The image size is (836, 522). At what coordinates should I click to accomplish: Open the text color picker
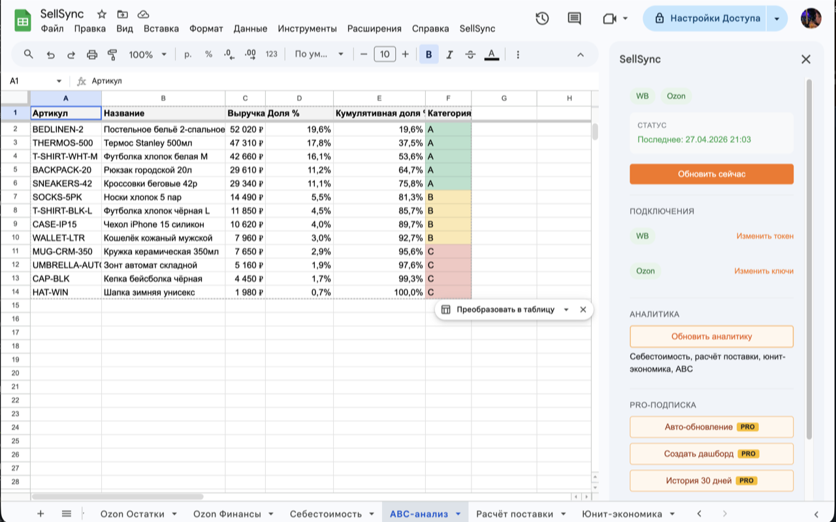[492, 55]
